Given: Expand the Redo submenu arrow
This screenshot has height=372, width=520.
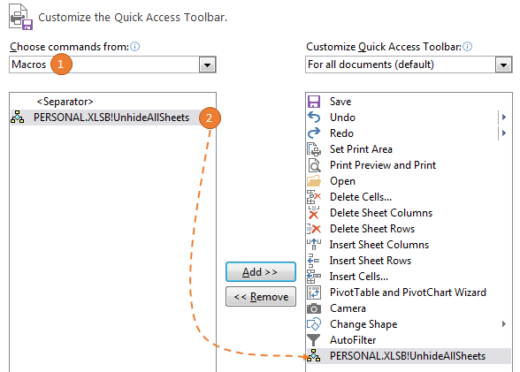Looking at the screenshot, I should click(504, 133).
